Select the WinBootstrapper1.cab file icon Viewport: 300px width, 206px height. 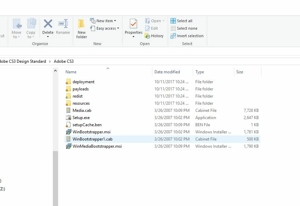(68, 139)
